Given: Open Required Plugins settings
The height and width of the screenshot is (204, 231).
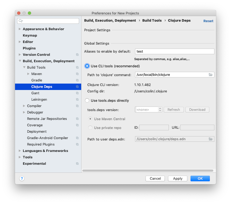Looking at the screenshot, I should click(41, 144).
